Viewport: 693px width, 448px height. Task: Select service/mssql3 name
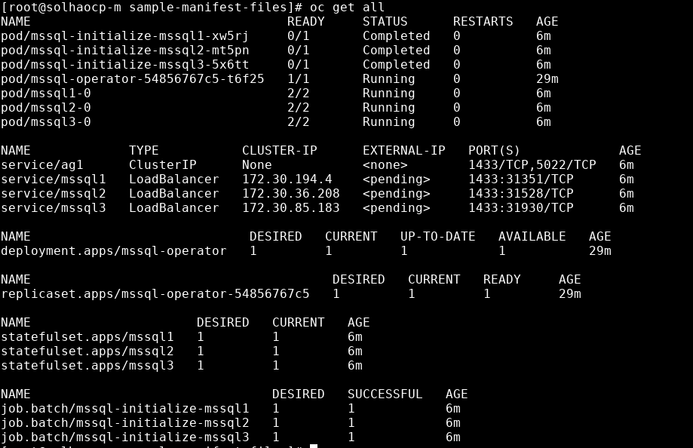coord(54,208)
